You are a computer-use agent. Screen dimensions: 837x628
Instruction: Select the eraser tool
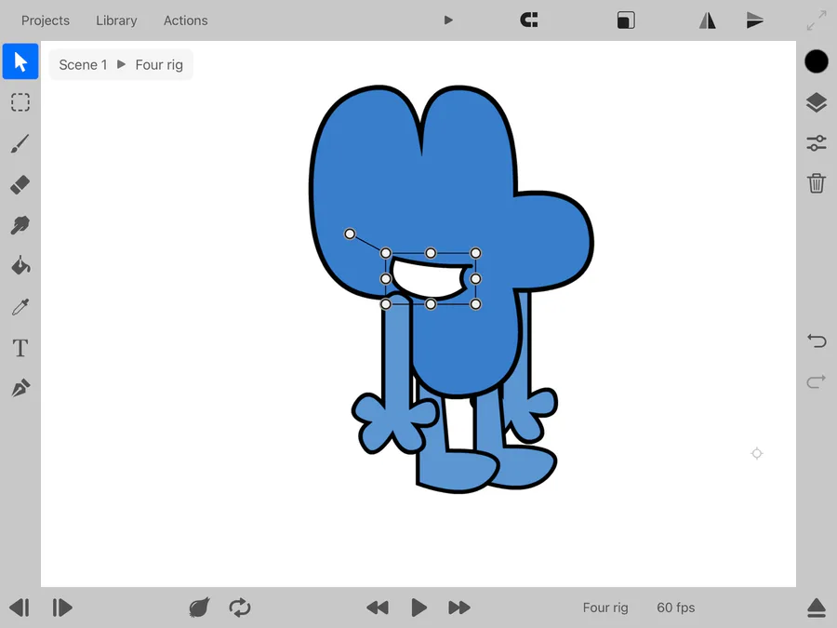[20, 185]
